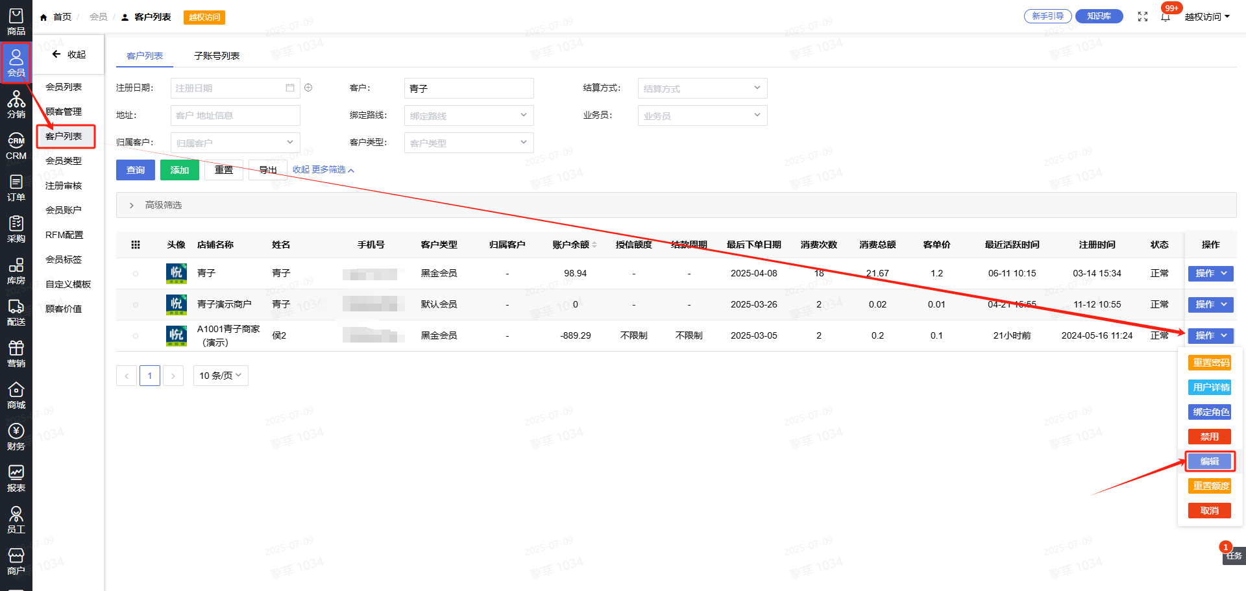Screen dimensions: 1246x591
Task: Open the 分销 distribution icon
Action: click(x=16, y=104)
